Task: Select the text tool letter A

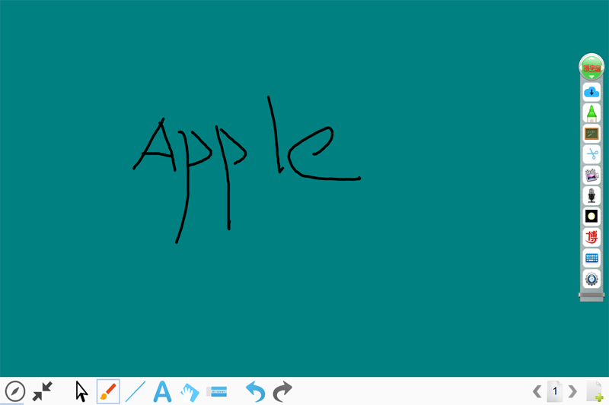Action: point(162,391)
